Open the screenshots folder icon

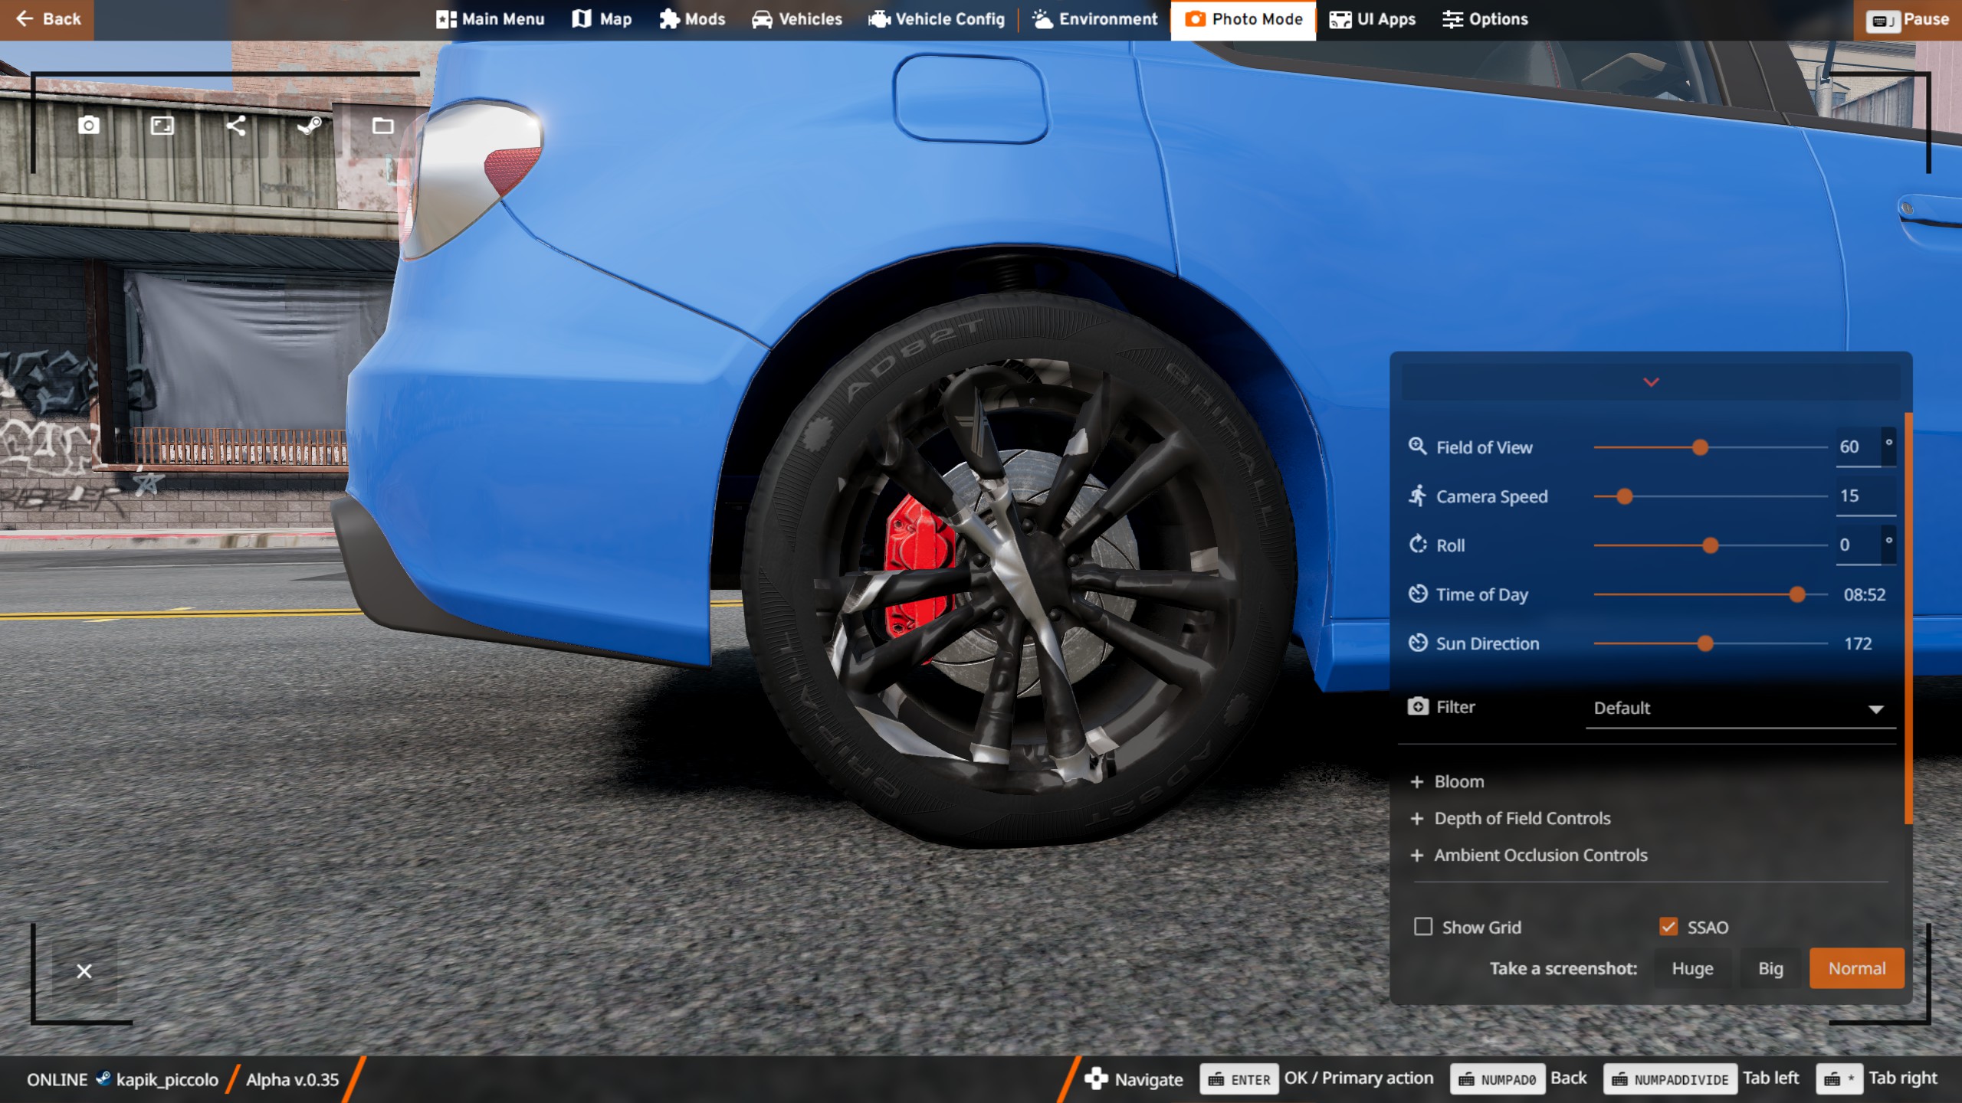pyautogui.click(x=382, y=126)
